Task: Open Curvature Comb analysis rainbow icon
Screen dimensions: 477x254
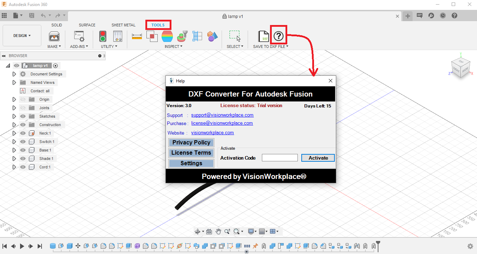Action: click(x=167, y=36)
